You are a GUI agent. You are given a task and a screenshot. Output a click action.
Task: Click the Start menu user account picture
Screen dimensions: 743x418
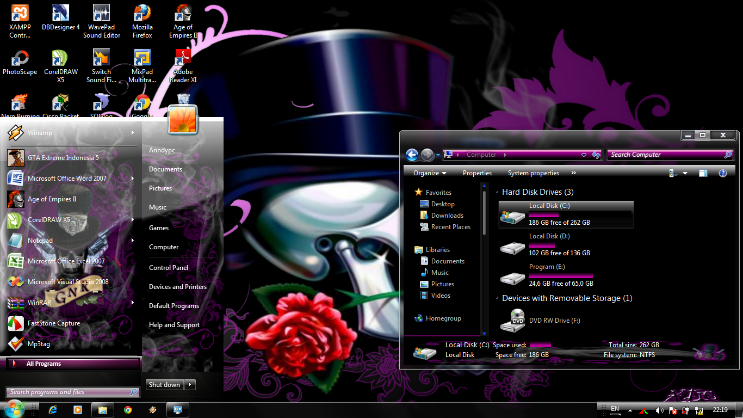click(183, 120)
